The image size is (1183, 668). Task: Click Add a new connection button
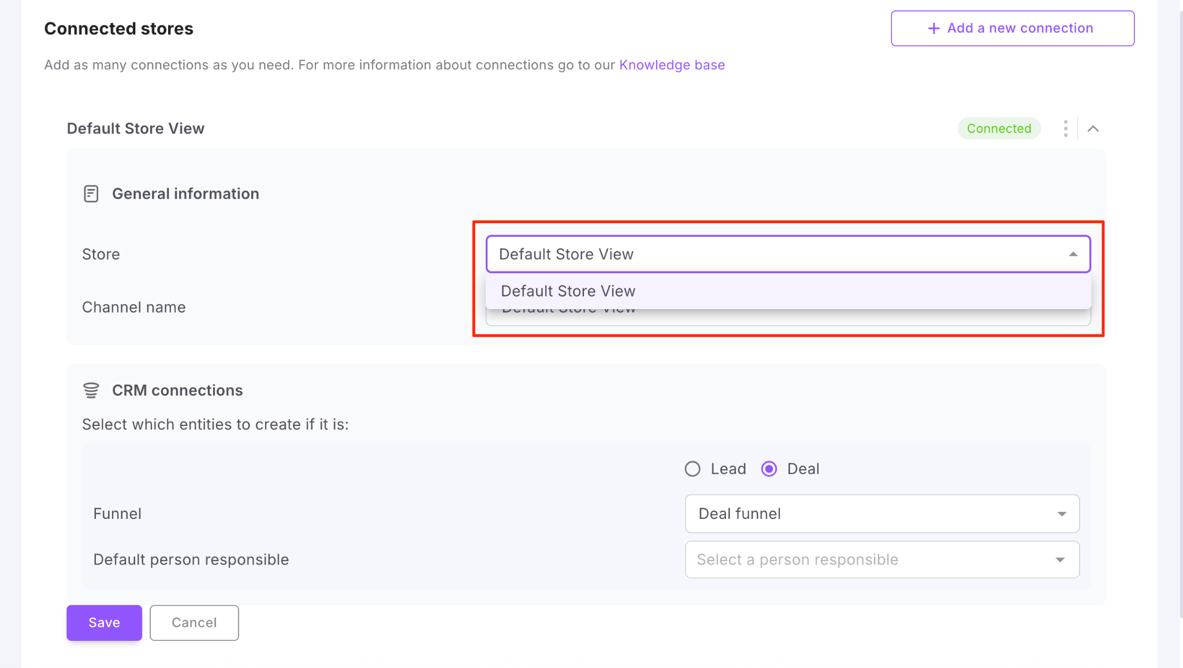pos(1012,28)
